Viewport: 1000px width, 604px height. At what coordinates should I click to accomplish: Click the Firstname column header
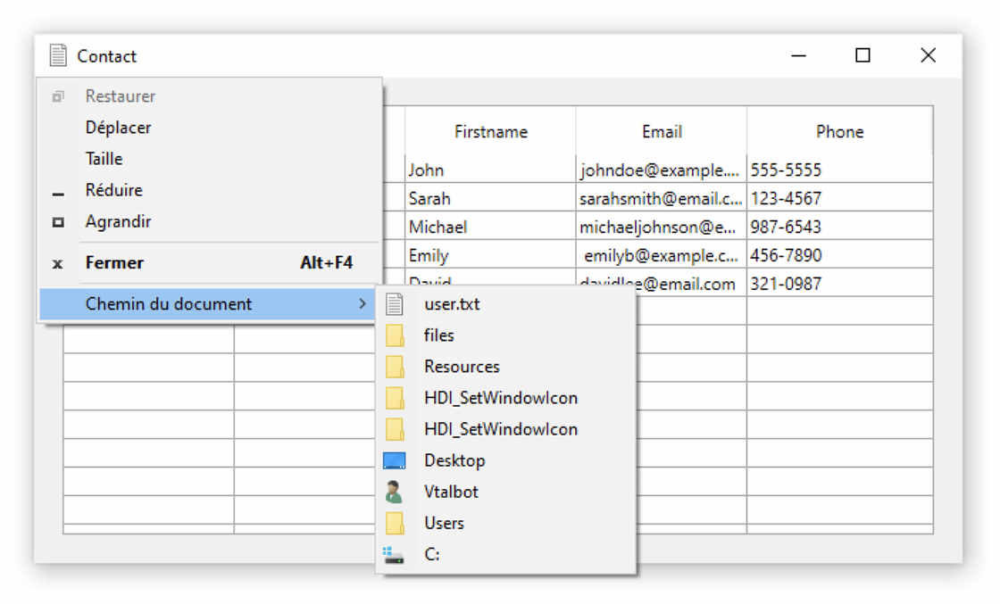pyautogui.click(x=490, y=132)
